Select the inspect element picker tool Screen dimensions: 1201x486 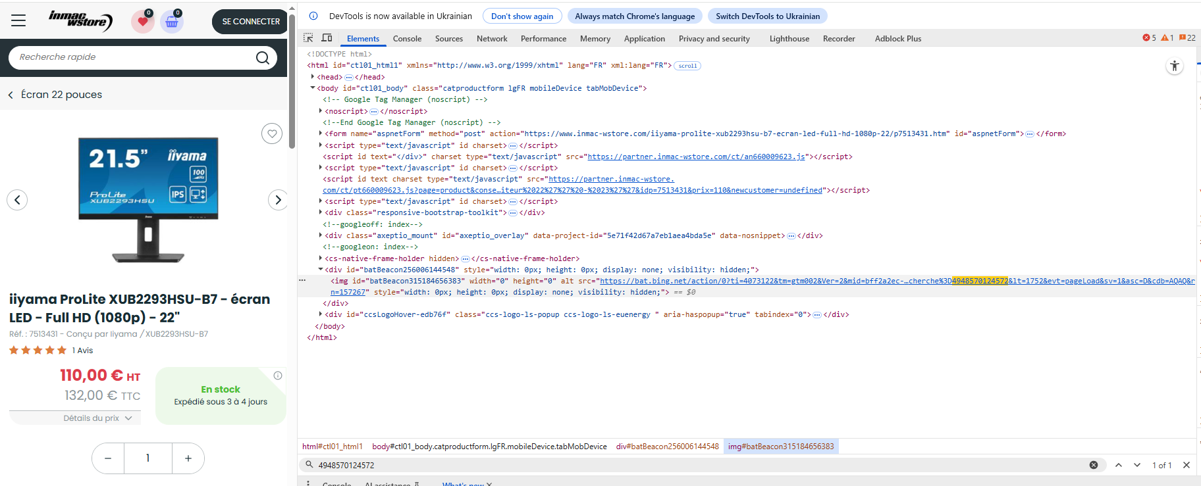click(x=308, y=38)
